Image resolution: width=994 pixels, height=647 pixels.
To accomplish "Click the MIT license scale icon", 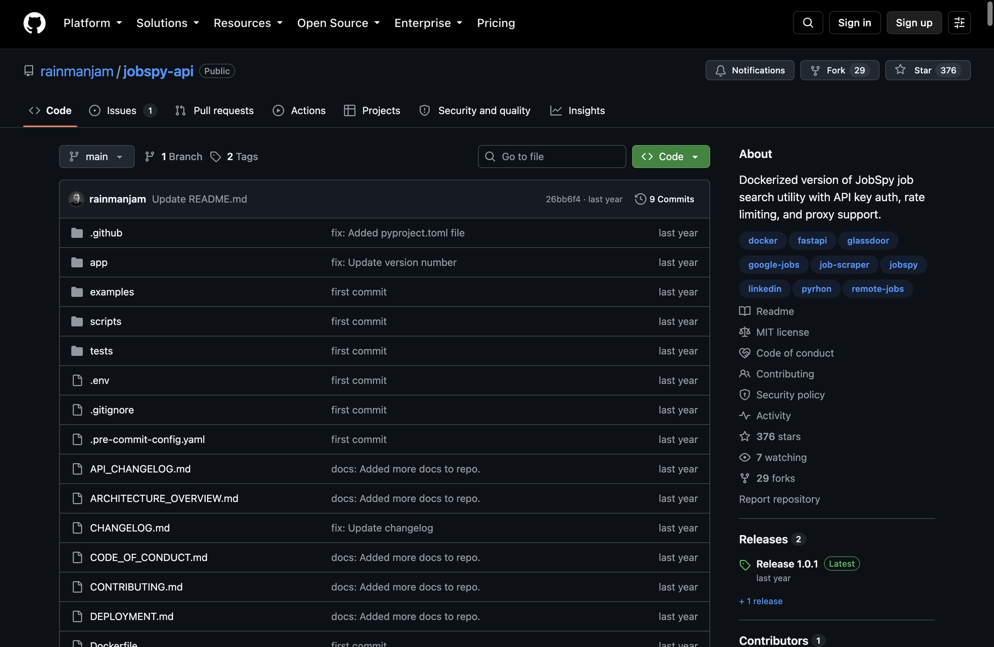I will coord(744,332).
